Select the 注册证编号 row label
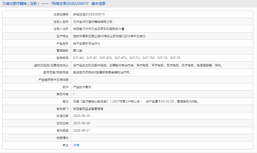 (61, 14)
